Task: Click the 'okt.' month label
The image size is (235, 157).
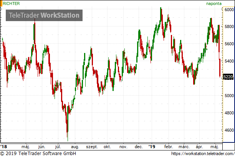Action: (107, 147)
